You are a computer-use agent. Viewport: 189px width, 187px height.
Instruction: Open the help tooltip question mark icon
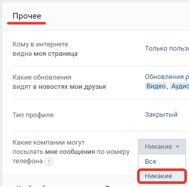(x=49, y=162)
